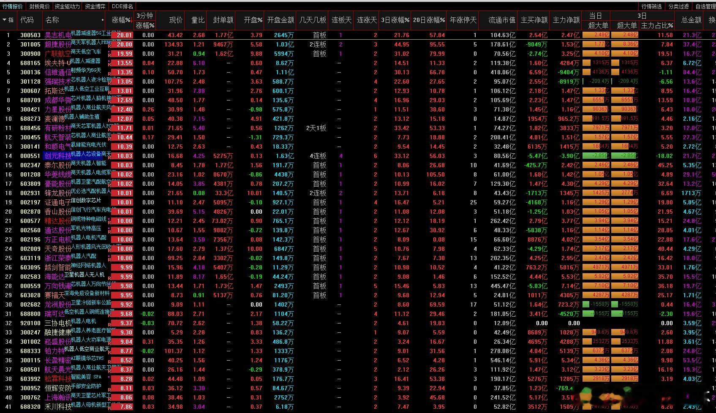Click the 20-day gain value 105.50
716x413 pixels.
[x=435, y=174]
